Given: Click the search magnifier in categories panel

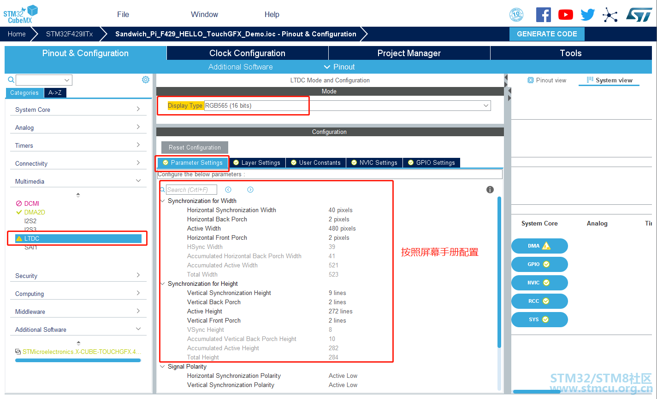Looking at the screenshot, I should point(12,80).
